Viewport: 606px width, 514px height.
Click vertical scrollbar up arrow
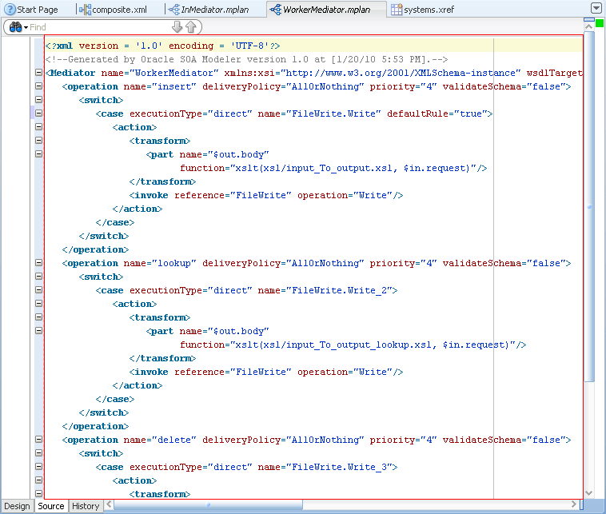pos(589,26)
